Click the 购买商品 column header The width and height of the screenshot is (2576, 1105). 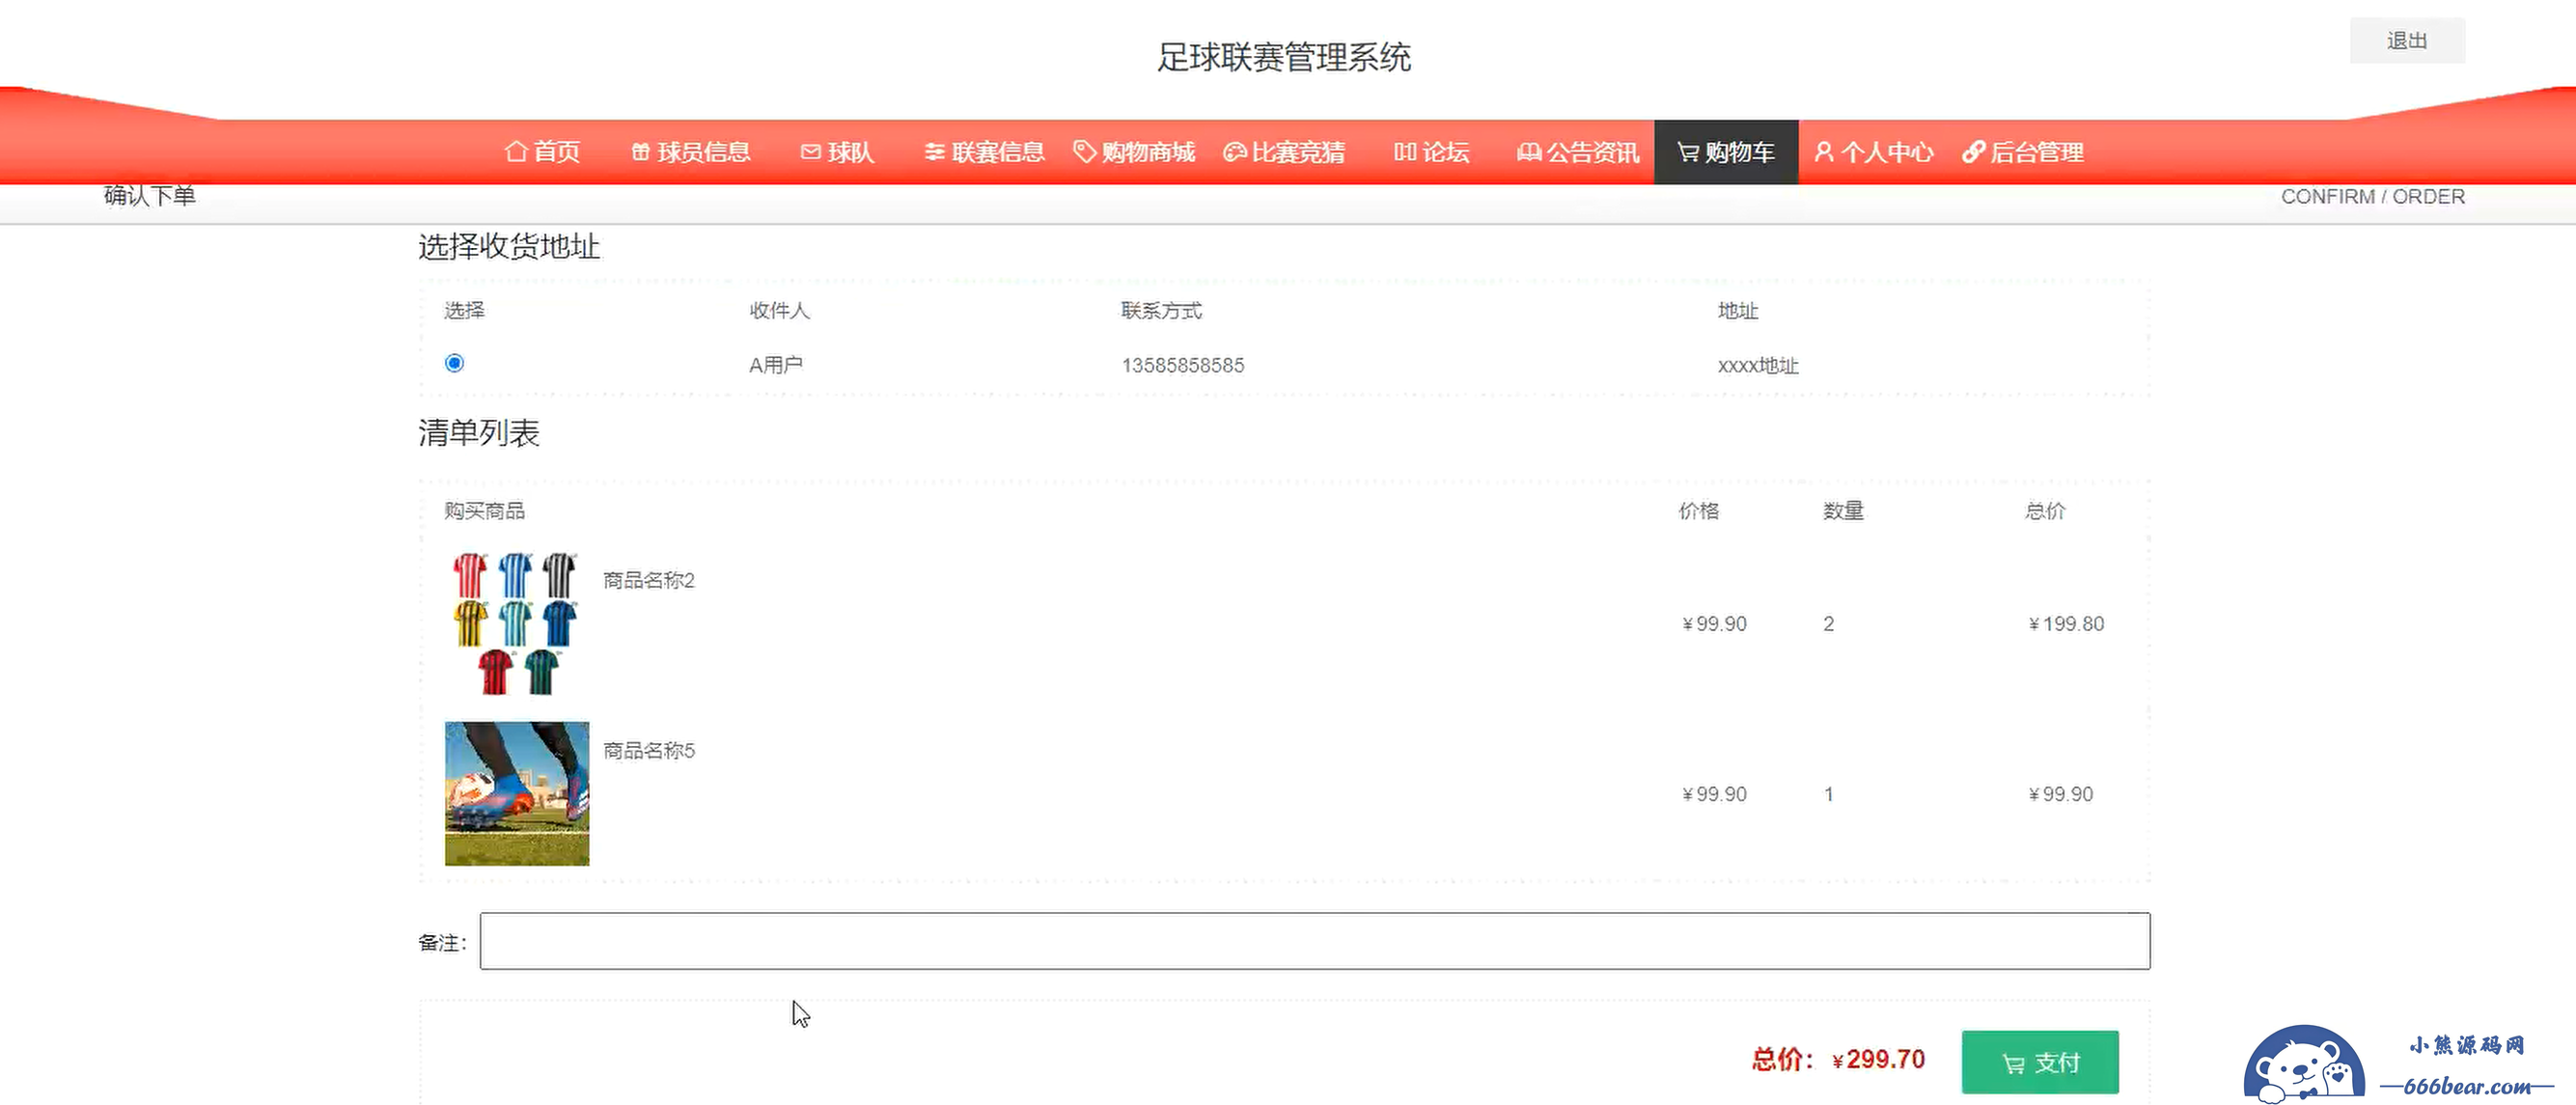click(485, 511)
